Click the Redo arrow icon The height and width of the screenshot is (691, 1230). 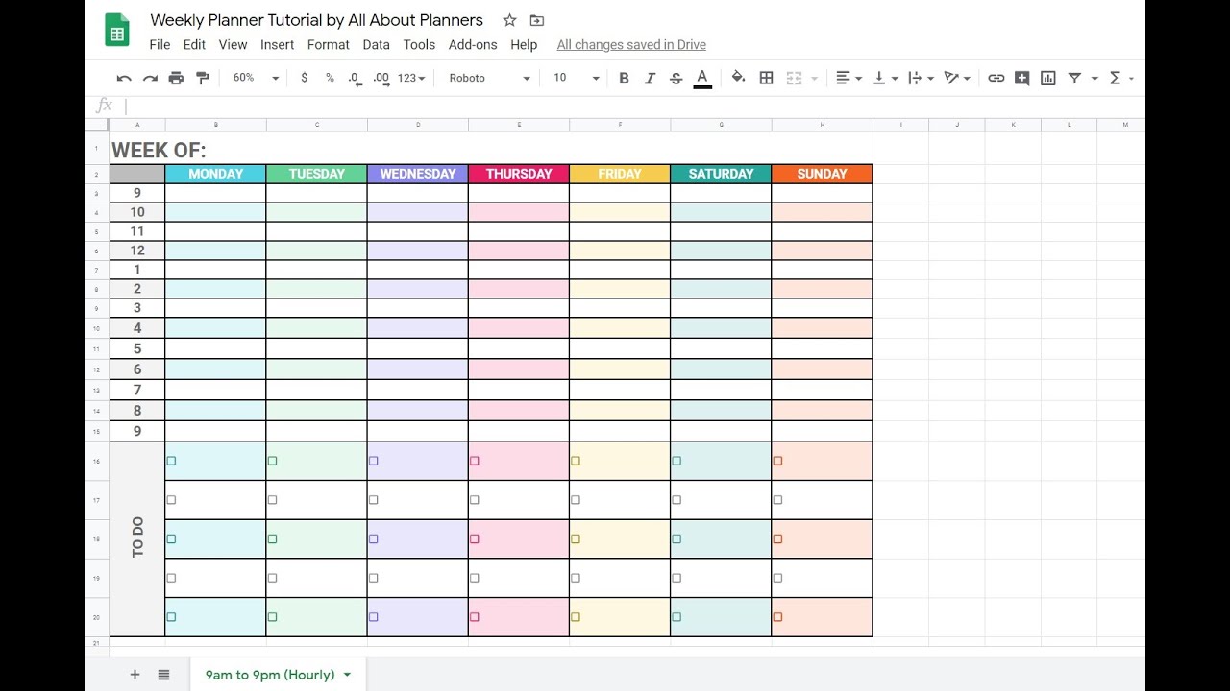pos(150,78)
